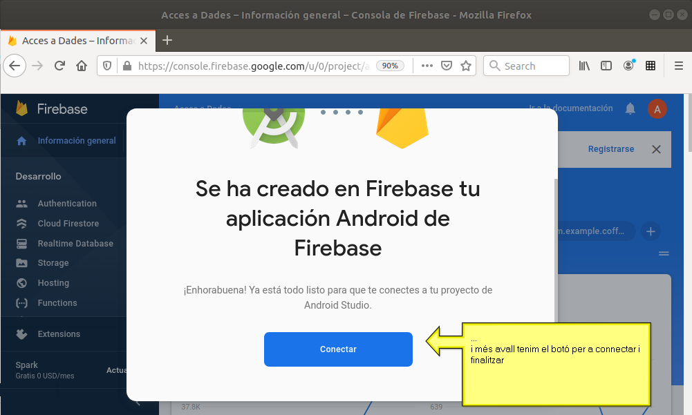Go to Firefox home page
Image resolution: width=692 pixels, height=415 pixels.
click(x=82, y=66)
